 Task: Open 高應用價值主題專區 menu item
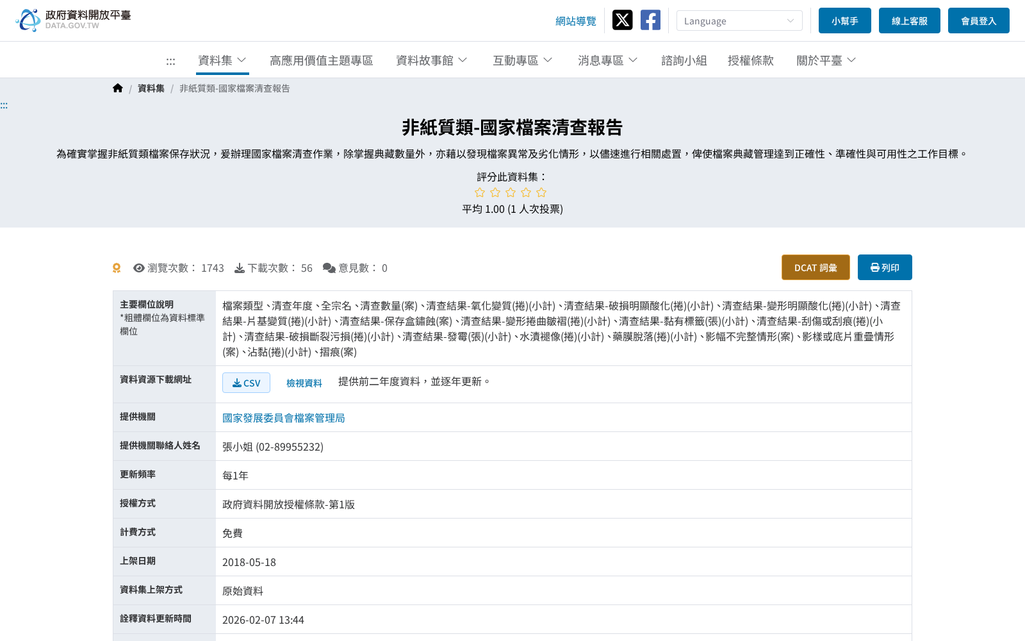[322, 60]
